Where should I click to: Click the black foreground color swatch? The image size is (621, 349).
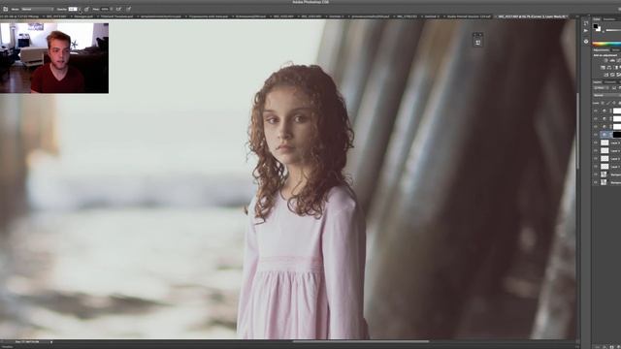click(595, 26)
